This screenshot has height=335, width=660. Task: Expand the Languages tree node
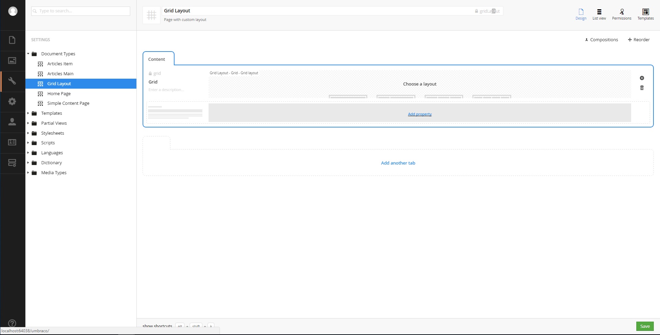pos(28,153)
